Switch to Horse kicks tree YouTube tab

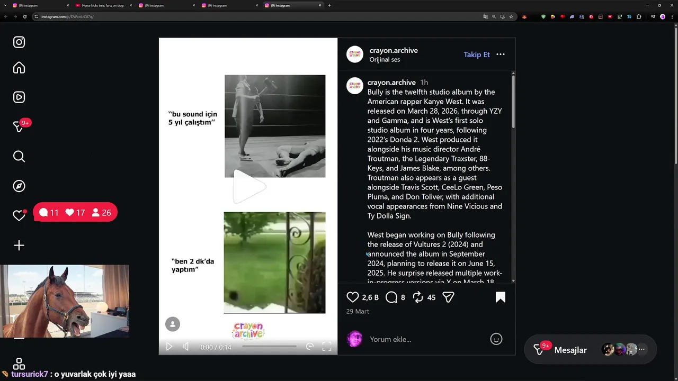pos(103,5)
